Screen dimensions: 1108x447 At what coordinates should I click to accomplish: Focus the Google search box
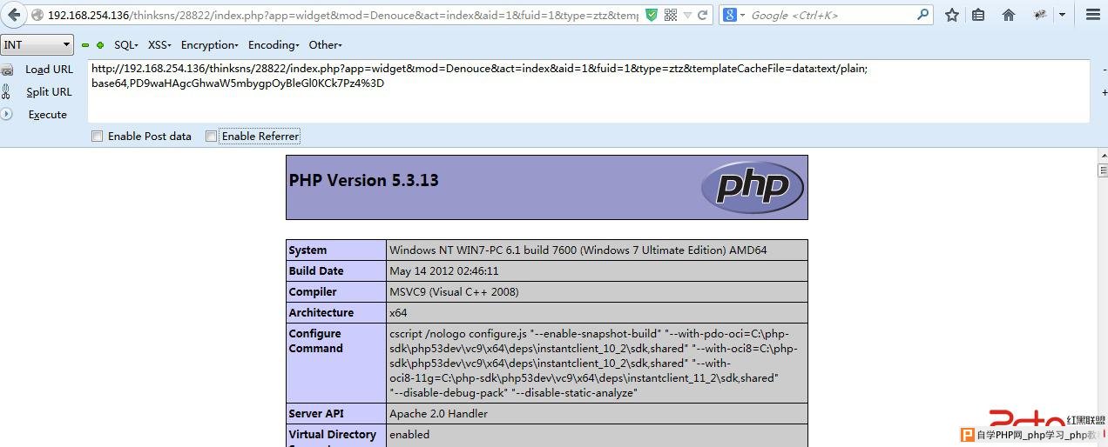(832, 16)
